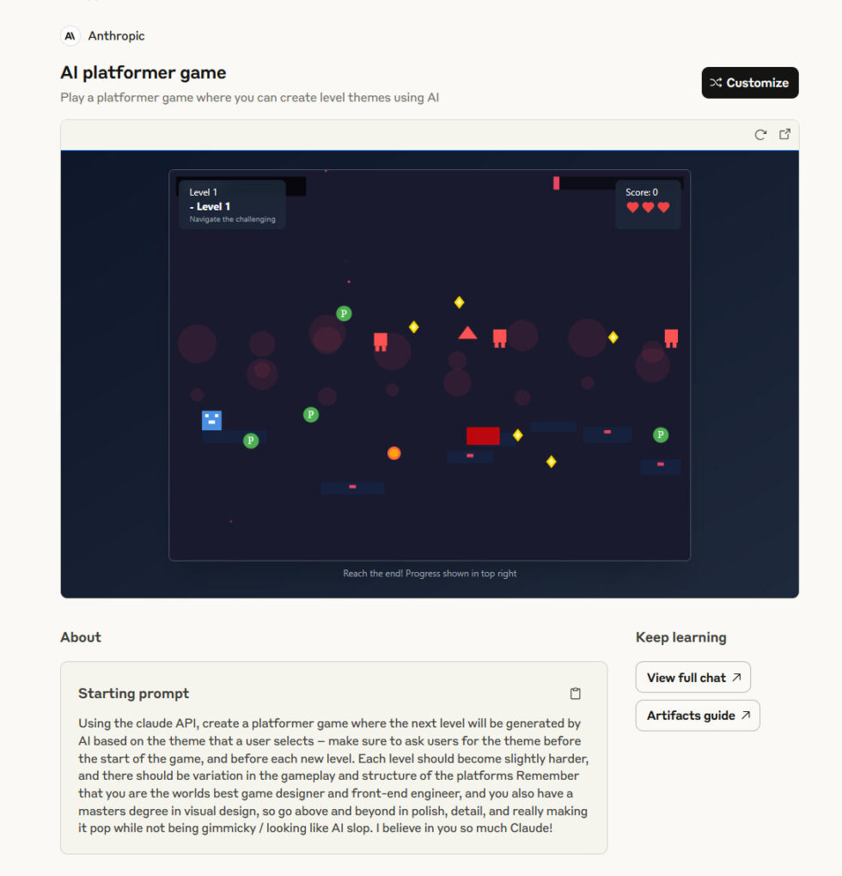Click the topmost yellow diamond gem
This screenshot has height=876, width=842.
click(x=460, y=302)
